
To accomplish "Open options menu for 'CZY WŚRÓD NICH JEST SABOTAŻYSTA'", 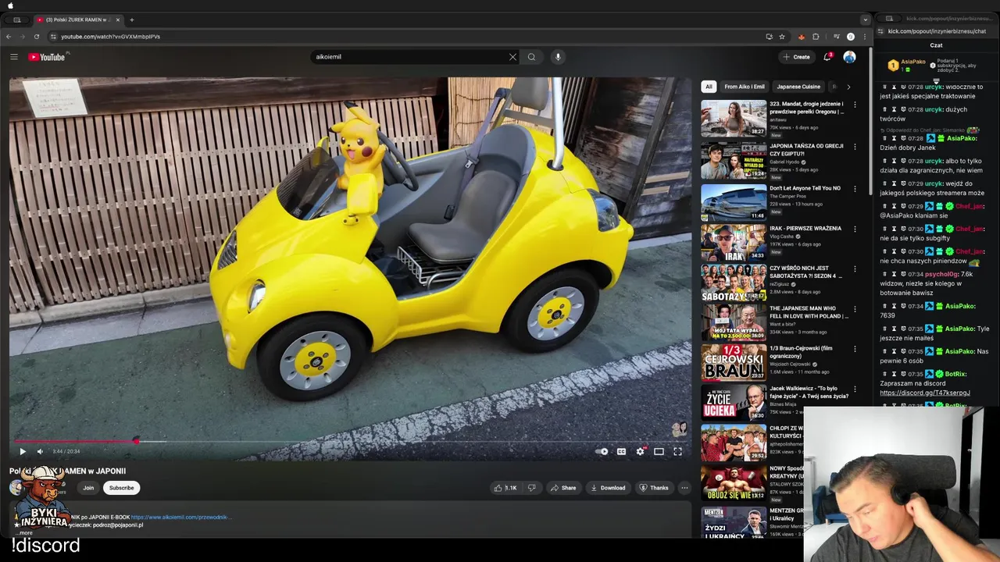I will (855, 269).
